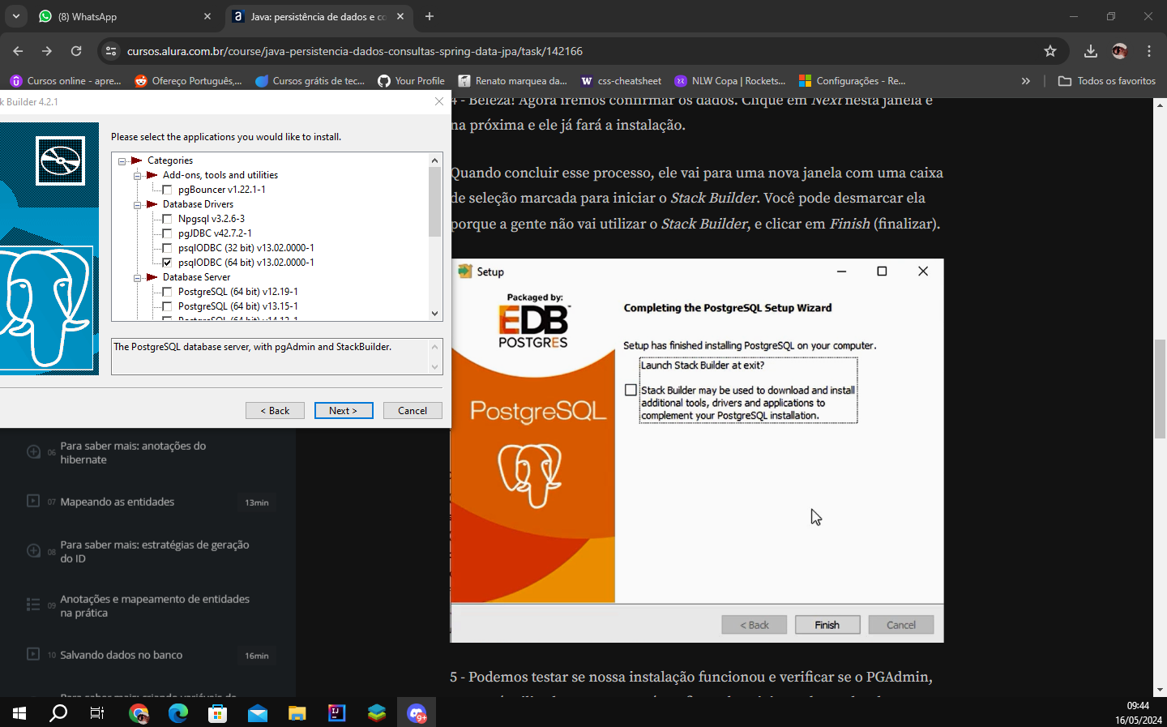Open the Ofereço Português bookmark
The image size is (1167, 727).
189,81
